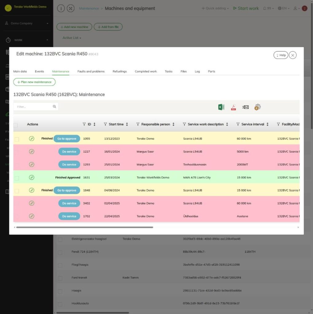Click the Maintenance breadcrumb link
313x314 pixels.
point(89,8)
